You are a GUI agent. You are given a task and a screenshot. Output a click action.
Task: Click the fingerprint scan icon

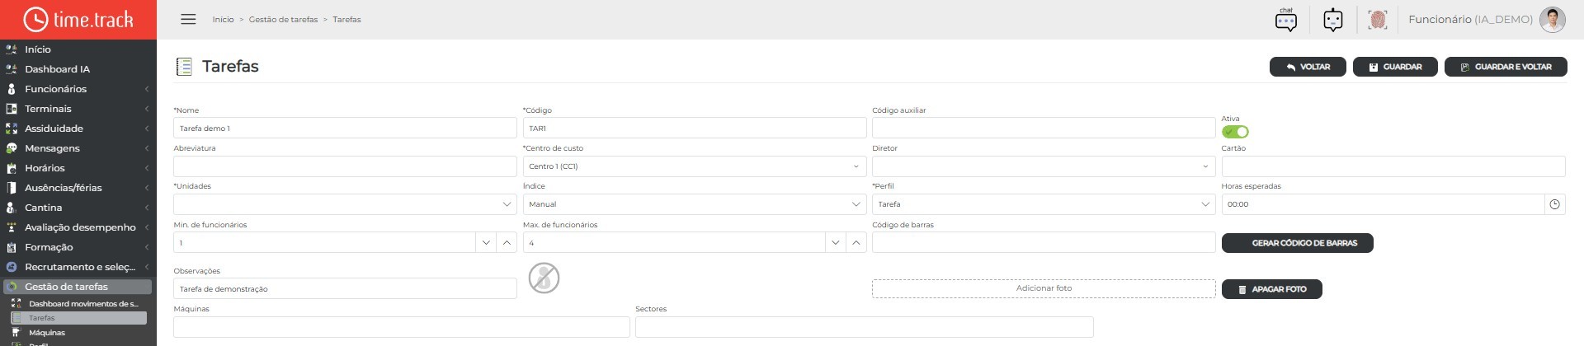point(1377,20)
